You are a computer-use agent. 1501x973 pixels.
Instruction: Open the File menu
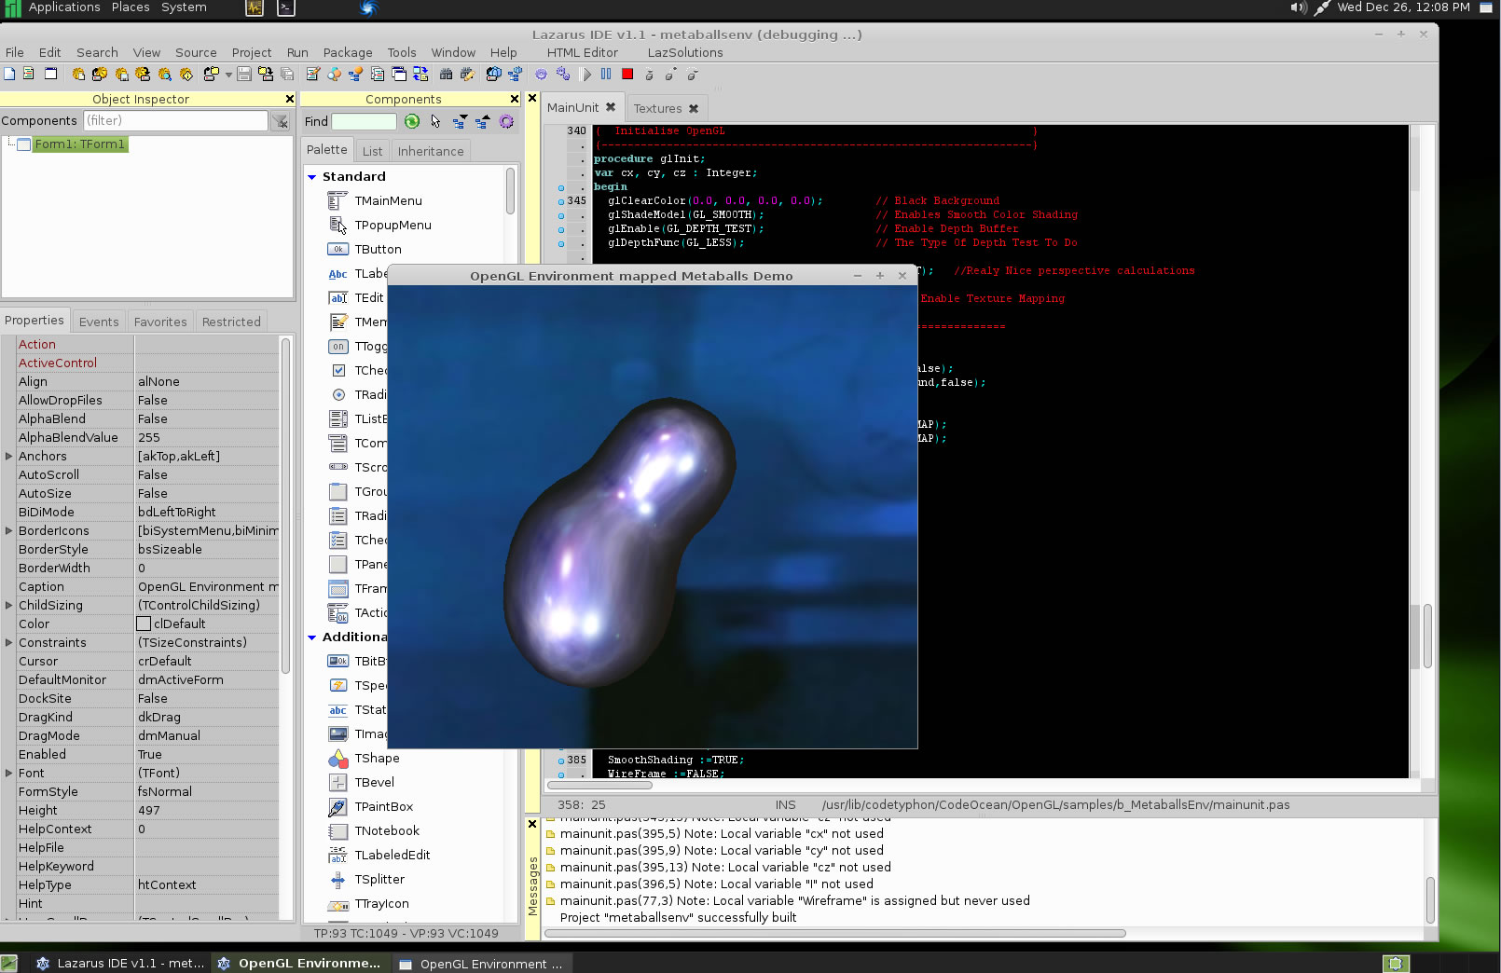point(14,52)
